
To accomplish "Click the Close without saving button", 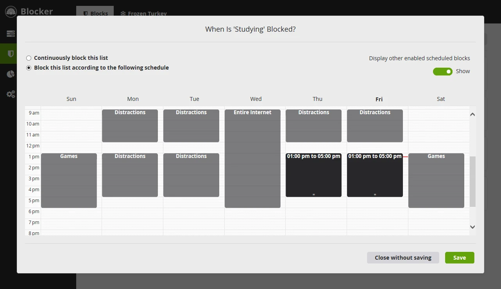I will pos(403,258).
